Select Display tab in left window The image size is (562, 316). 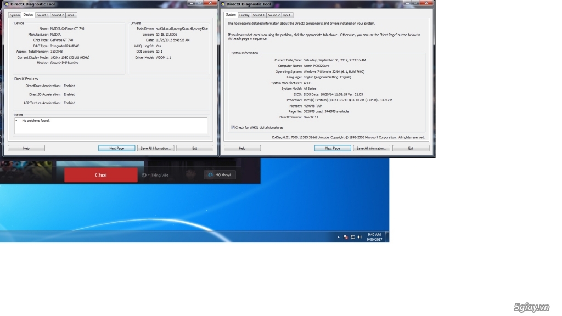[x=29, y=15]
